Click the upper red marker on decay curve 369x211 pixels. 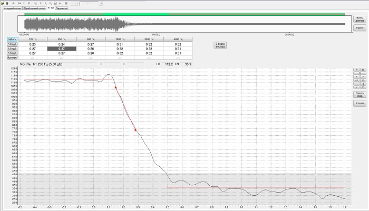pyautogui.click(x=115, y=87)
